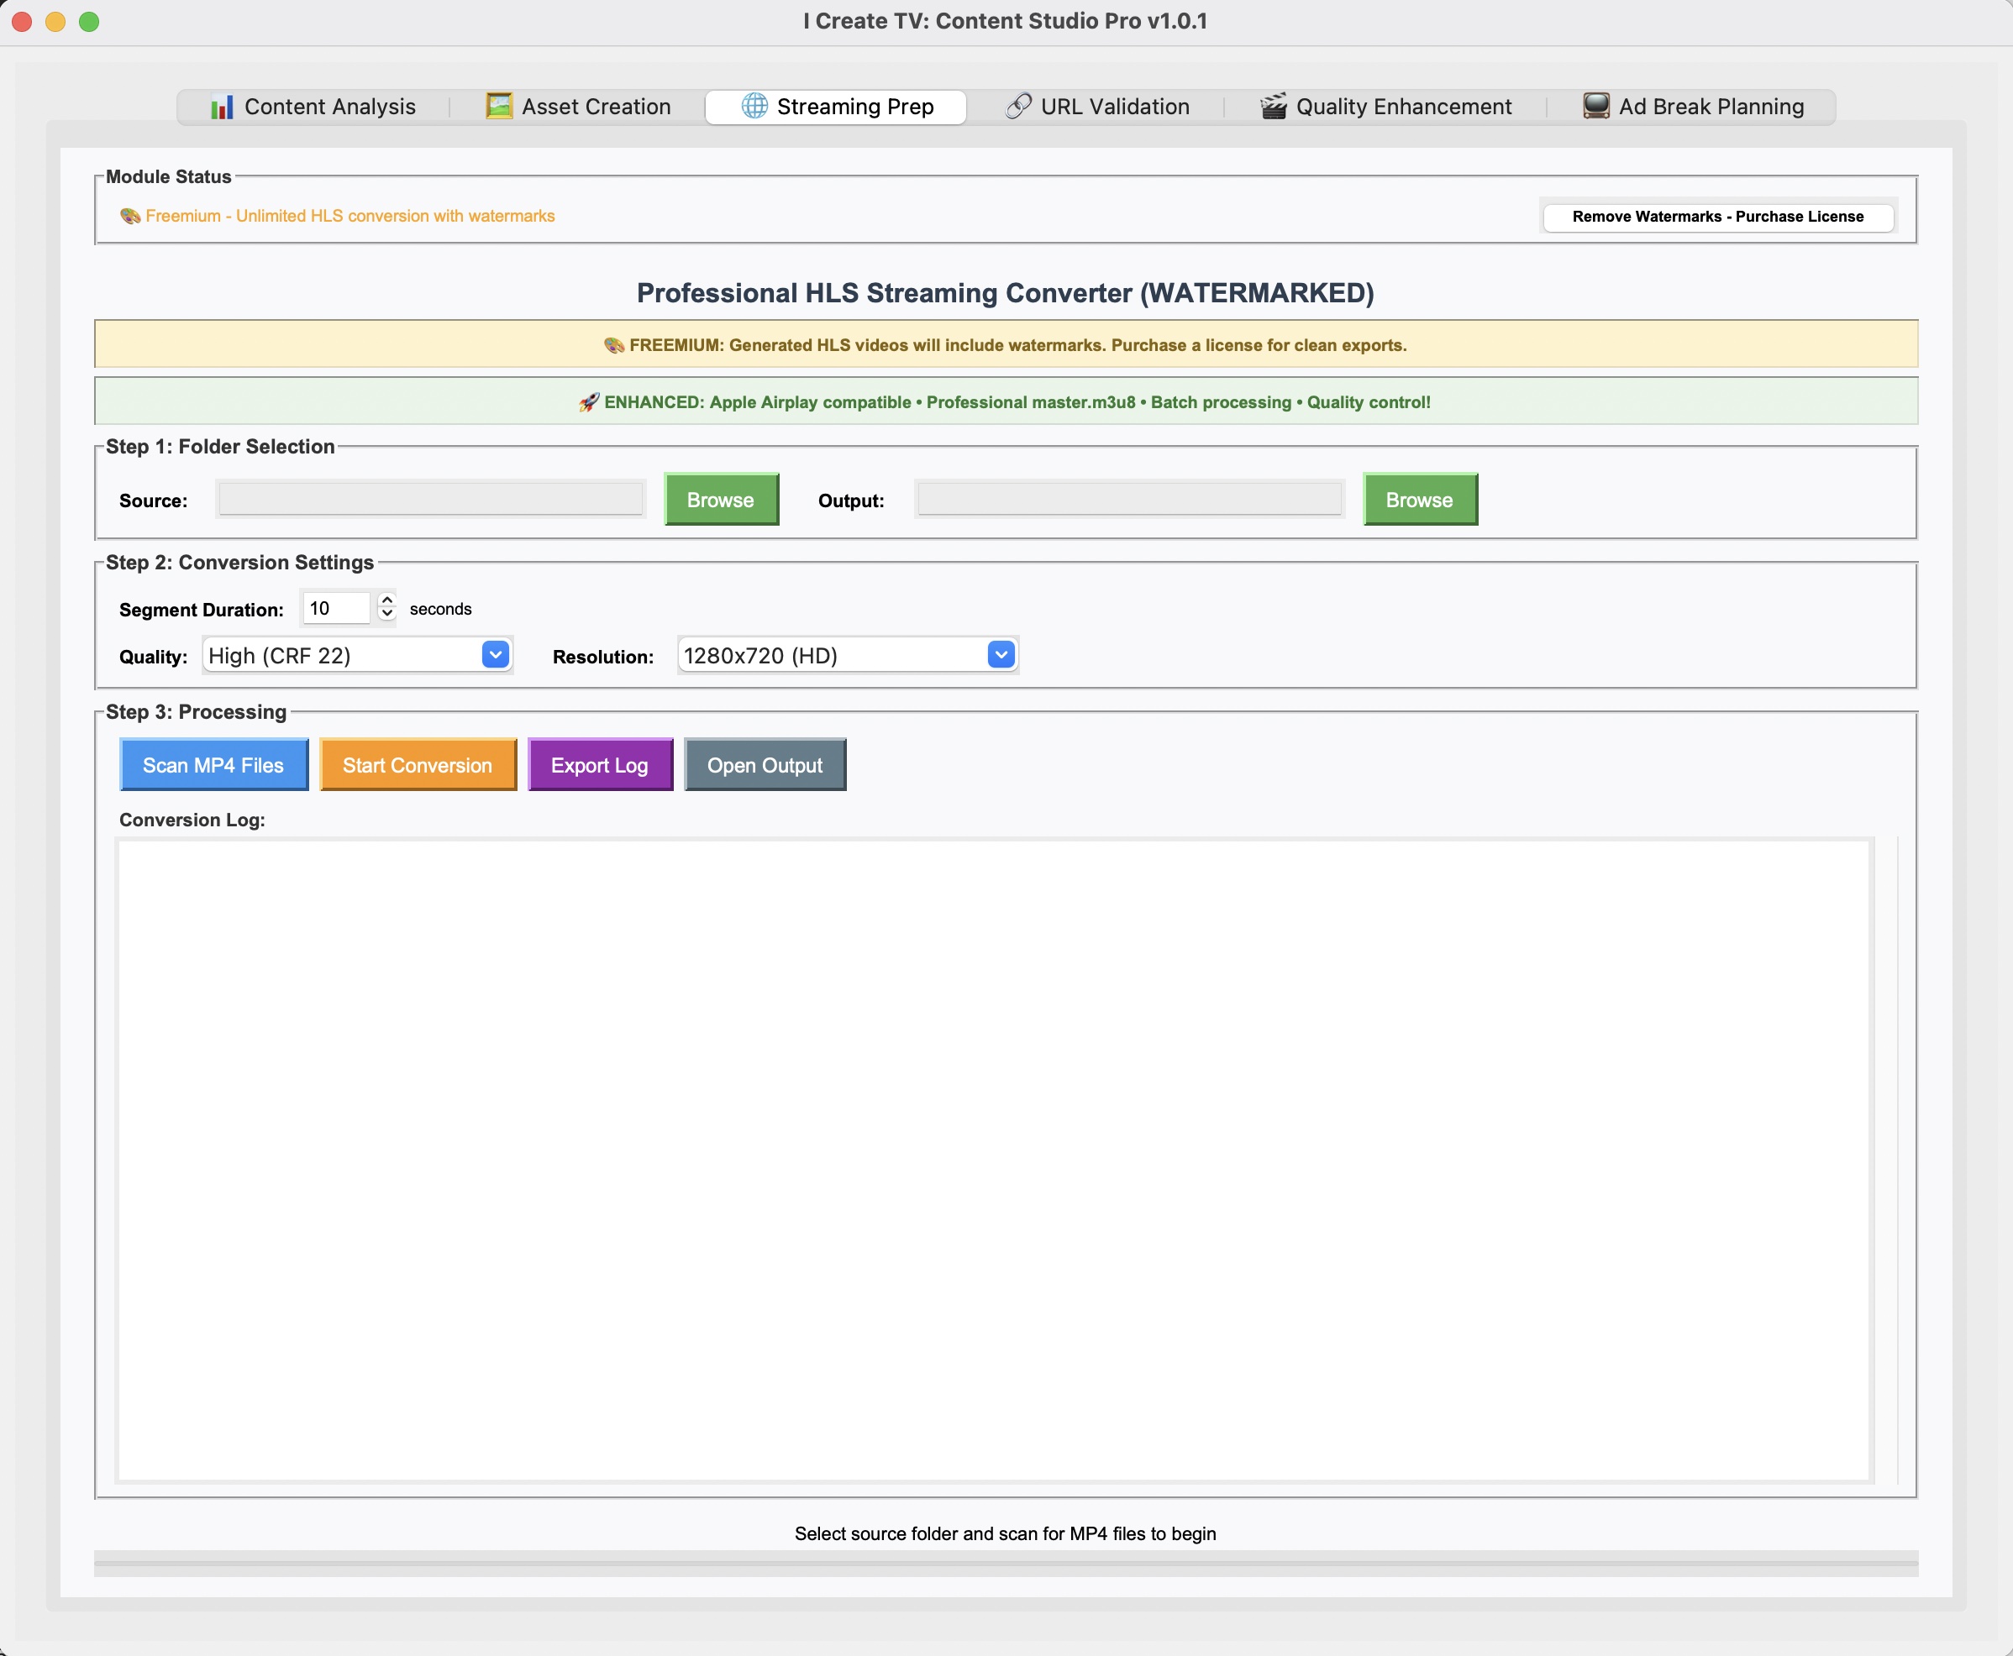Switch to the Ad Break Planning tab
The height and width of the screenshot is (1656, 2013).
(1693, 107)
